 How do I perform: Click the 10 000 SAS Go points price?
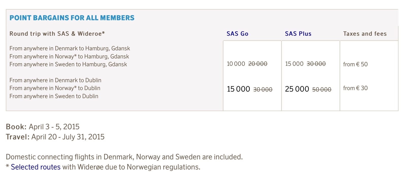click(236, 64)
